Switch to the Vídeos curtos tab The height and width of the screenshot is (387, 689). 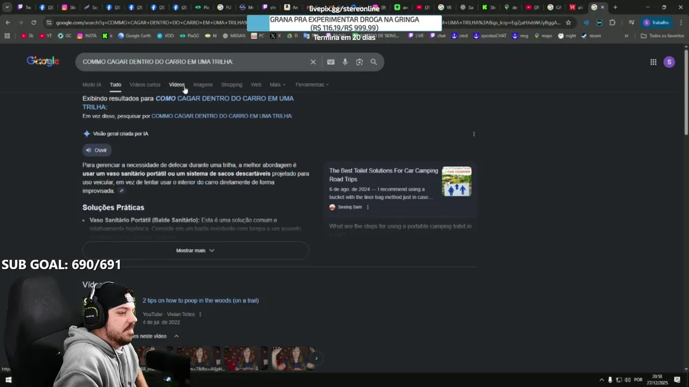pyautogui.click(x=145, y=85)
